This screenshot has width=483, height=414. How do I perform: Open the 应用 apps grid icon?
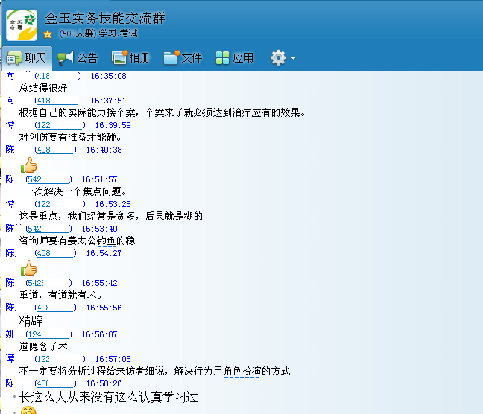[x=223, y=57]
